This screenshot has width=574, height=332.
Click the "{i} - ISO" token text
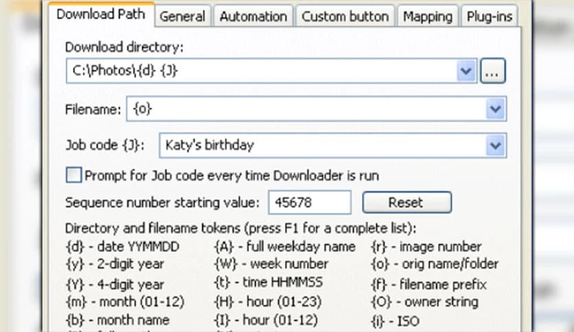395,322
